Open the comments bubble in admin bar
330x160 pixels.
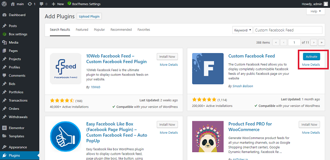click(x=41, y=4)
